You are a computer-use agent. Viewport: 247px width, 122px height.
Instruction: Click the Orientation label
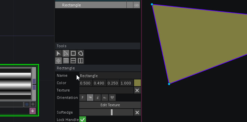pos(67,98)
